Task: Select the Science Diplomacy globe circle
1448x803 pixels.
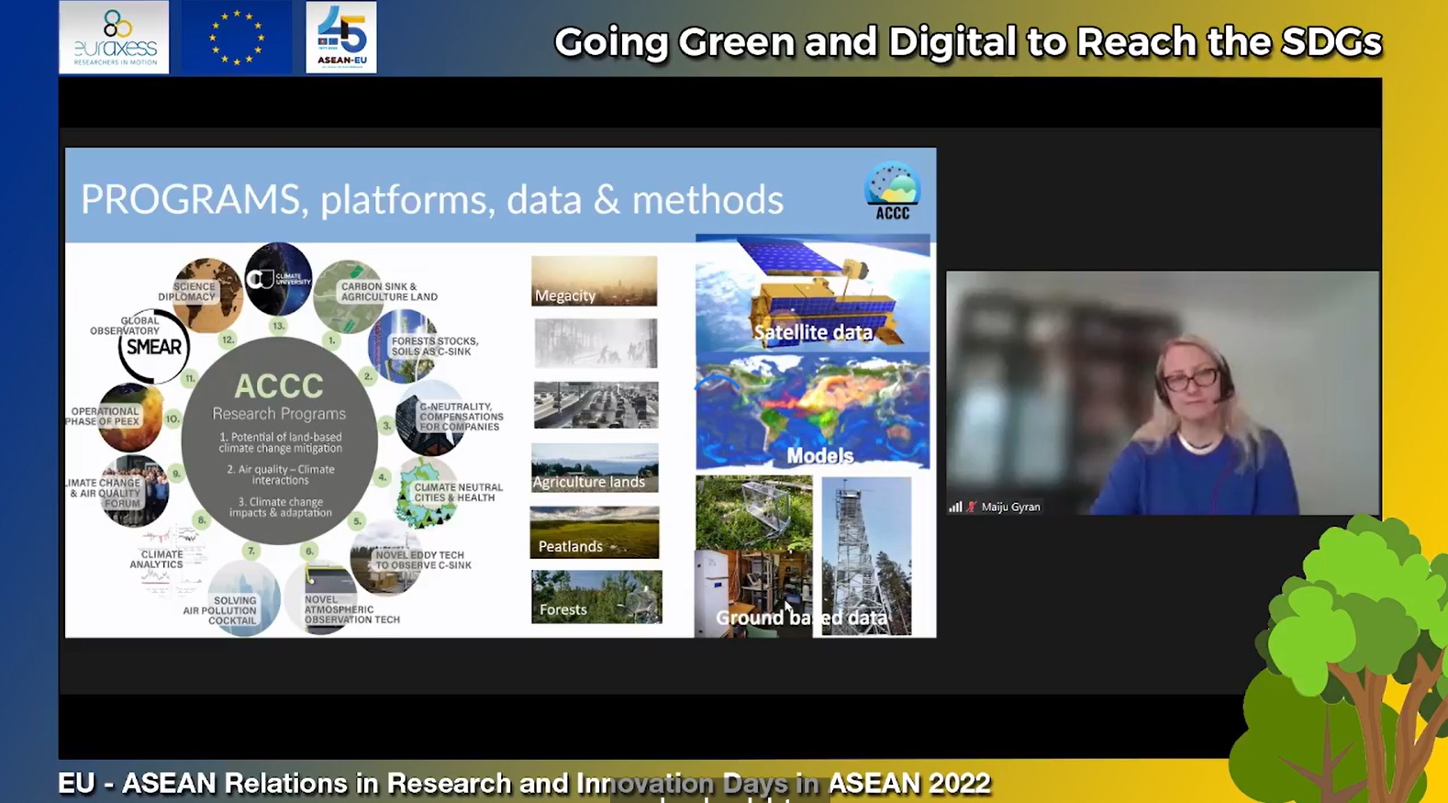Action: click(x=207, y=295)
